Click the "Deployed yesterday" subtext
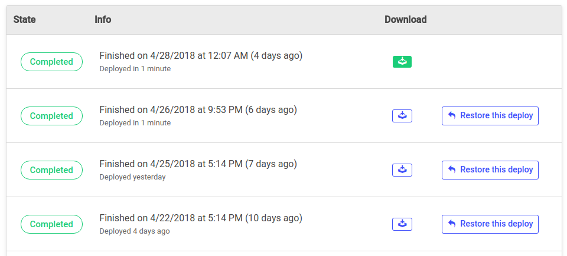The width and height of the screenshot is (567, 256). [132, 177]
